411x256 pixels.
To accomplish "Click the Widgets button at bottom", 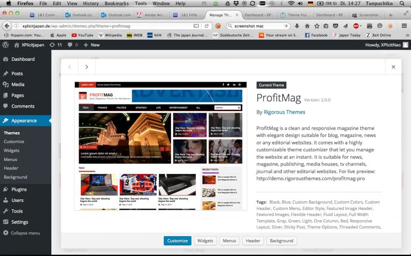I will point(205,241).
